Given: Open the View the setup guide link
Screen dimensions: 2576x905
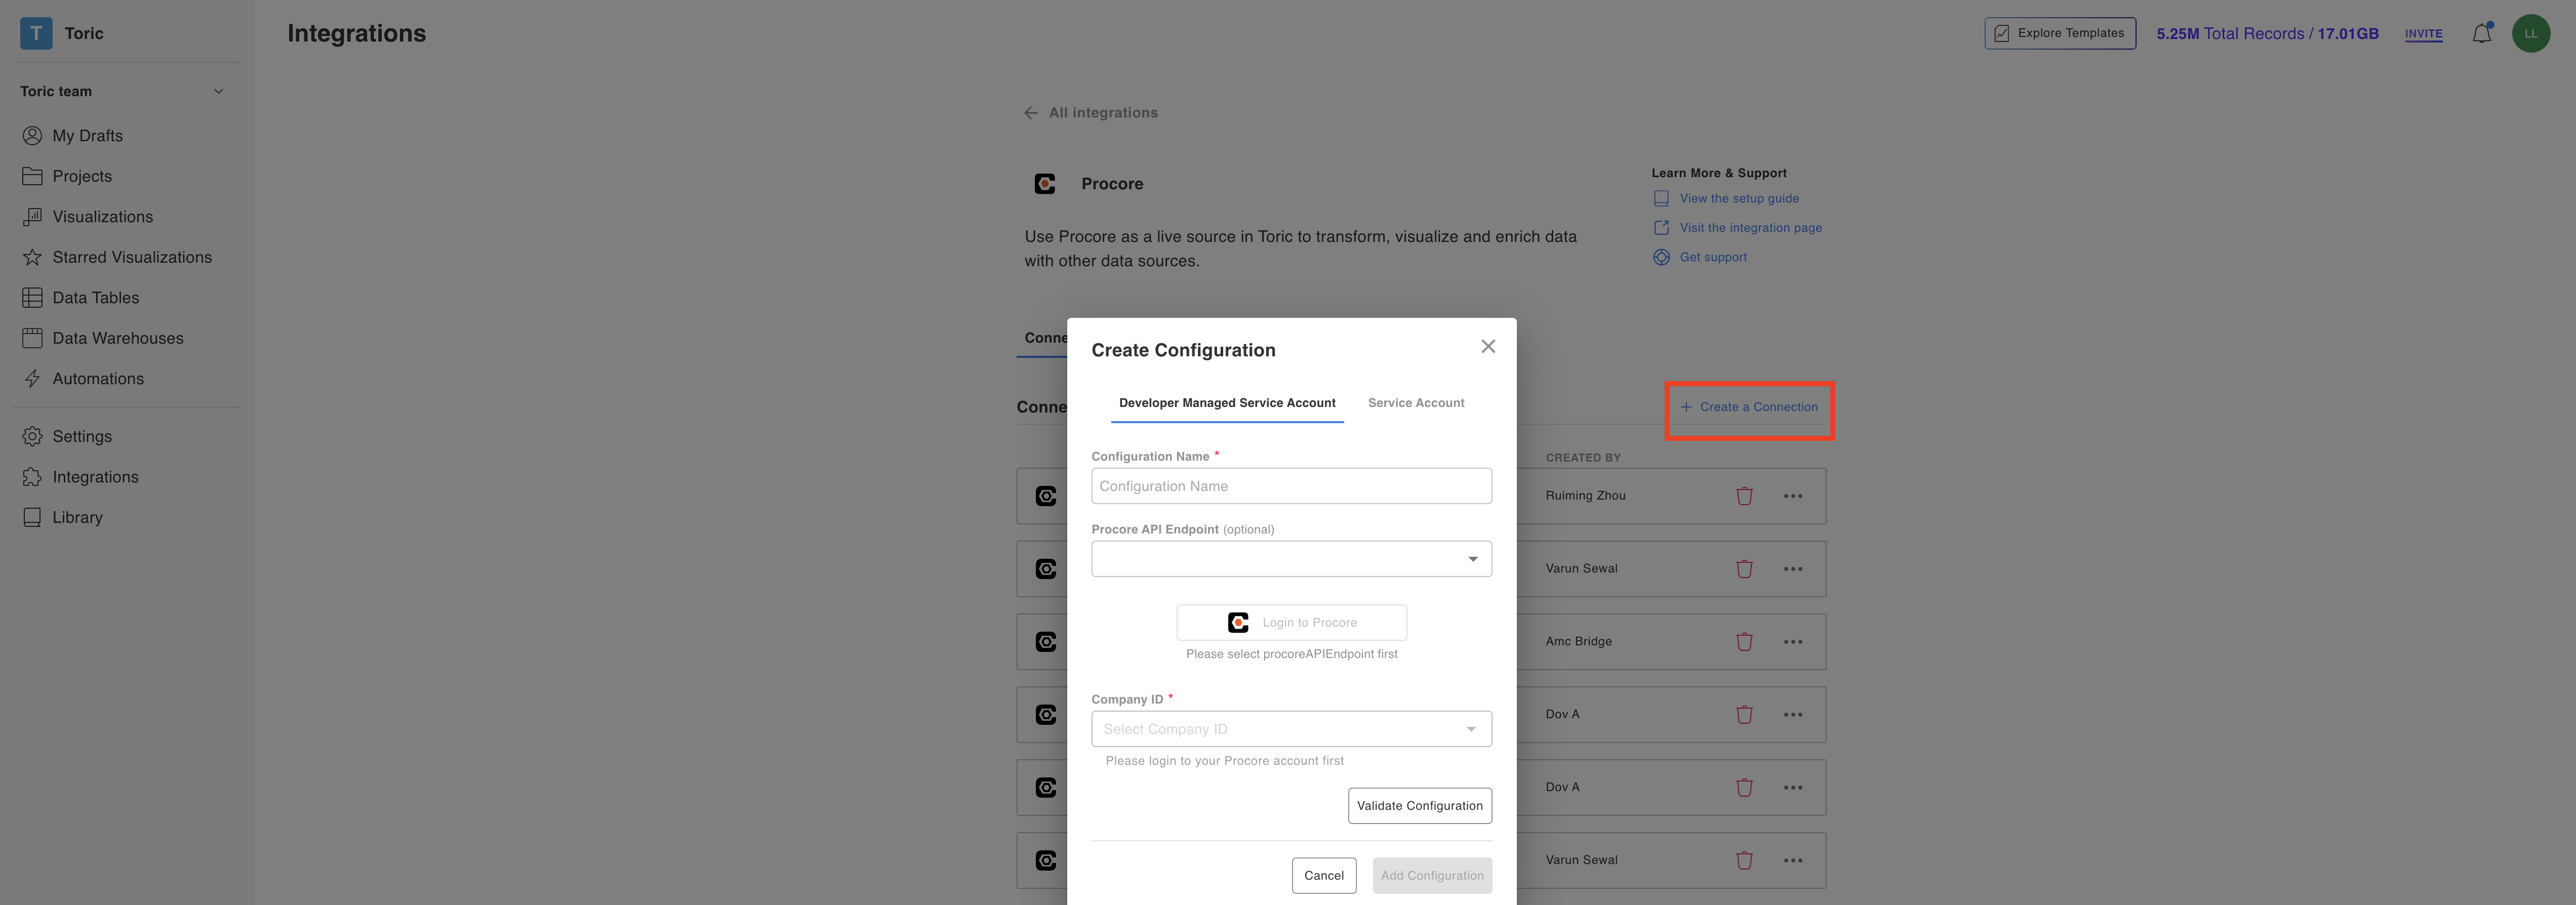Looking at the screenshot, I should [1739, 199].
